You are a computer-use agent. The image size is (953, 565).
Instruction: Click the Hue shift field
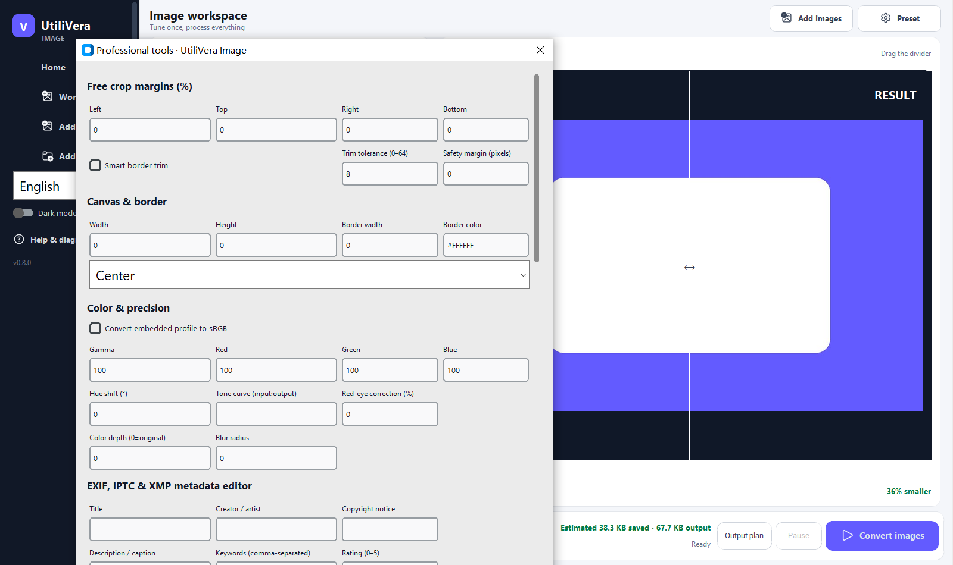(x=150, y=414)
